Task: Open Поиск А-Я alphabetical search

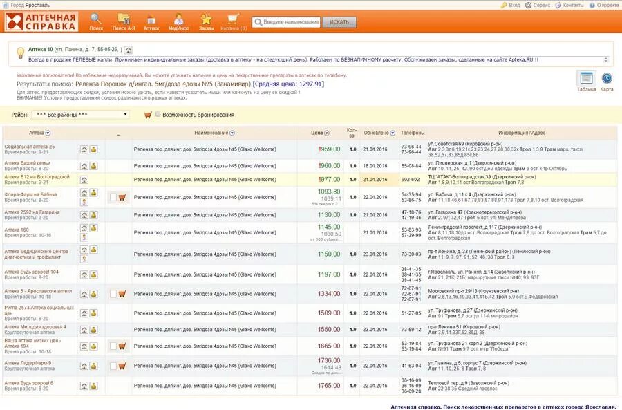Action: tap(124, 22)
